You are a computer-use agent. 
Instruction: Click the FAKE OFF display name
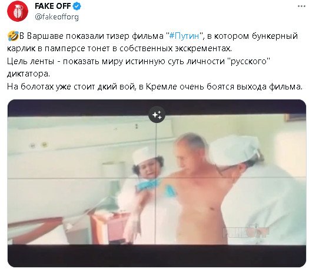[52, 6]
